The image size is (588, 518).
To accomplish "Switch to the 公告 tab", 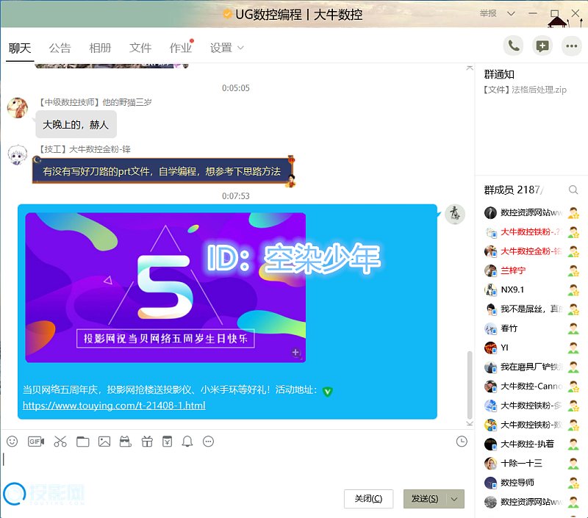I will click(x=60, y=48).
